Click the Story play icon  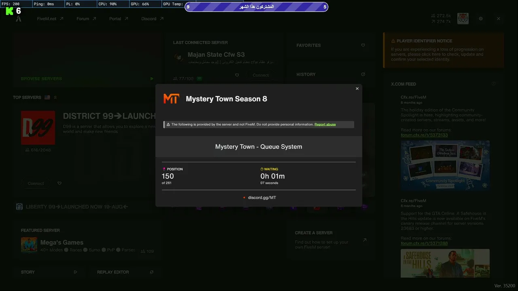75,272
